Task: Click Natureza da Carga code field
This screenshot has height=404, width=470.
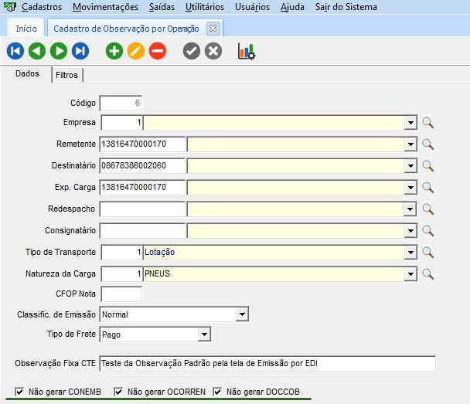Action: [x=122, y=274]
